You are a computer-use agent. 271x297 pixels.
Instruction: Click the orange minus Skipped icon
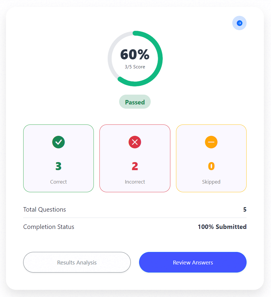click(x=211, y=142)
